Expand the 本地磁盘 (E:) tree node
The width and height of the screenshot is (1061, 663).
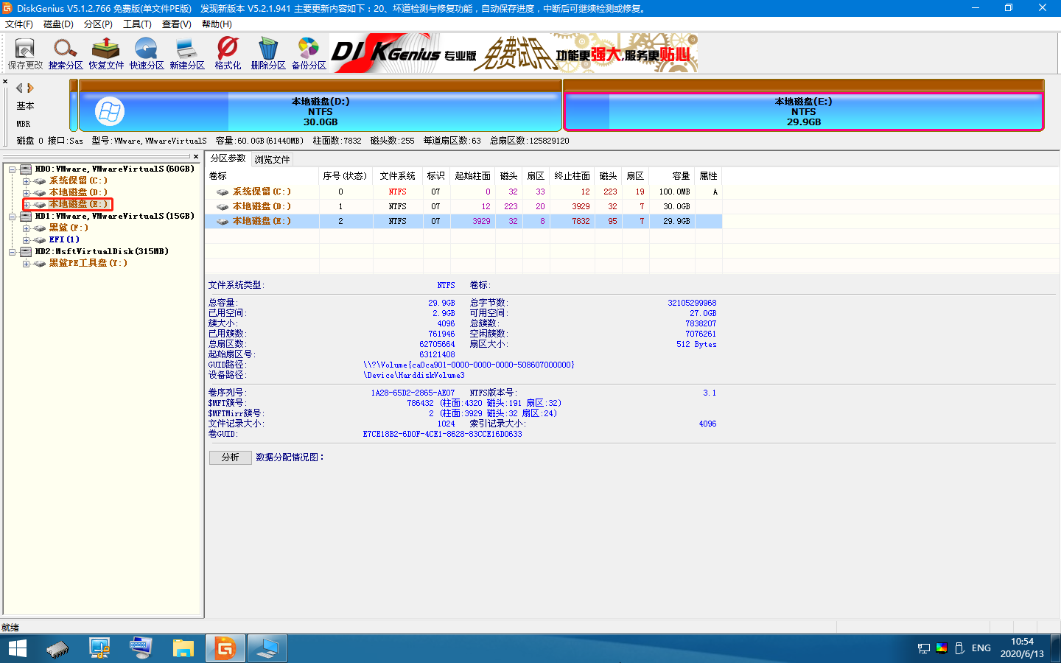pyautogui.click(x=27, y=205)
